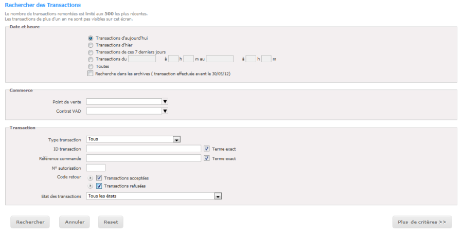Uncheck Transactions acceptées checkbox

click(x=99, y=178)
